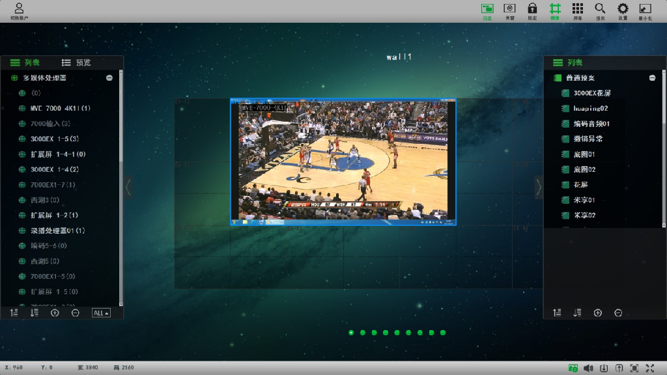The width and height of the screenshot is (667, 375).
Task: Select the 普通预案 preset folder
Action: [x=580, y=78]
